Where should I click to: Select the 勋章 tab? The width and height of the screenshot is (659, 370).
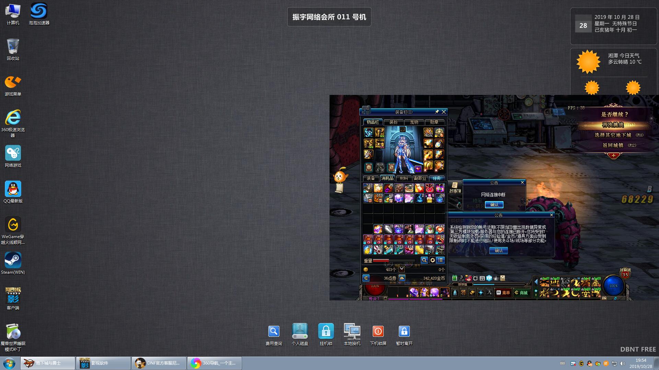(434, 122)
